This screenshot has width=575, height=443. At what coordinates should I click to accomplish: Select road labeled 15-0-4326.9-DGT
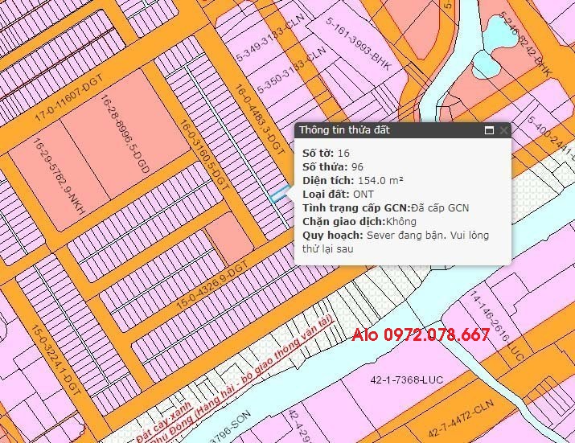pyautogui.click(x=212, y=285)
